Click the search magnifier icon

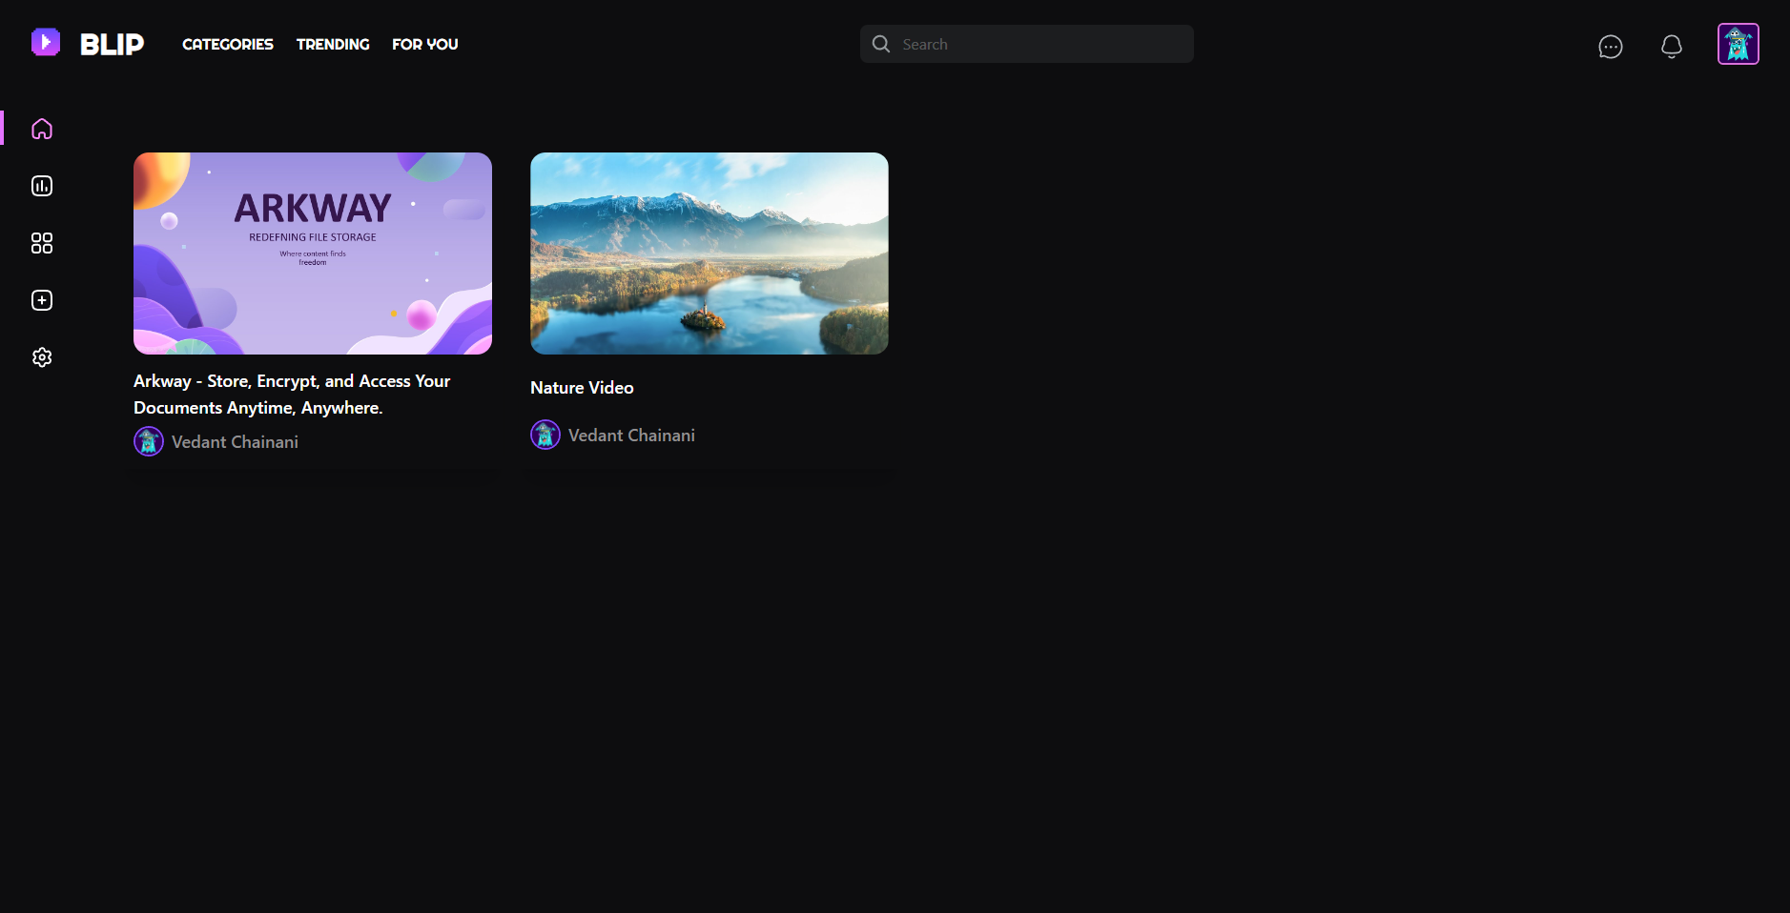(x=880, y=43)
